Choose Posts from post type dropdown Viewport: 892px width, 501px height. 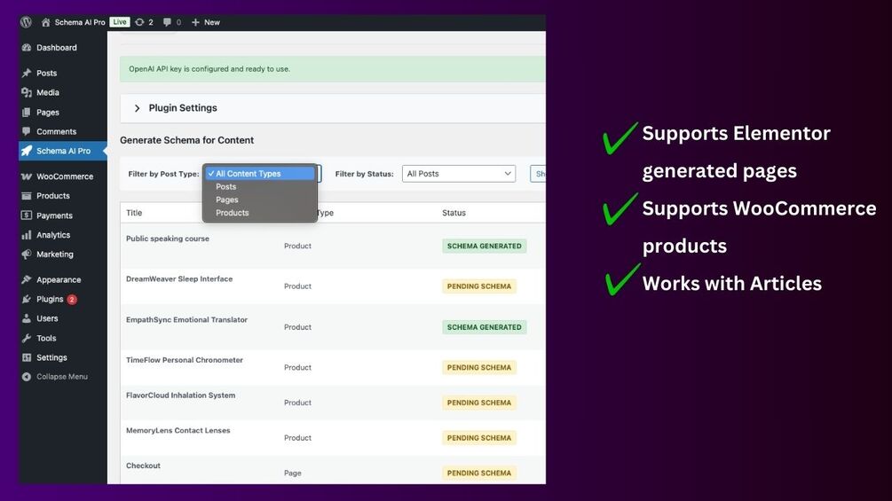pos(225,186)
